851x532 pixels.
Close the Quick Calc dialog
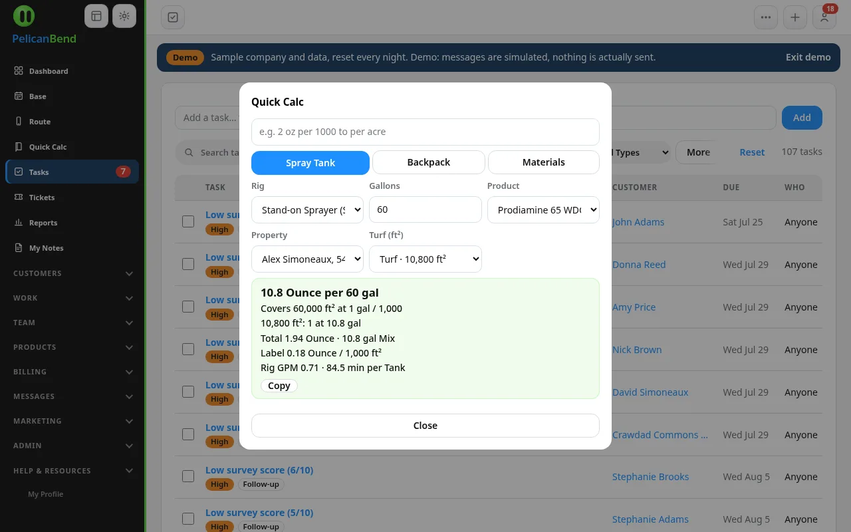click(x=425, y=426)
